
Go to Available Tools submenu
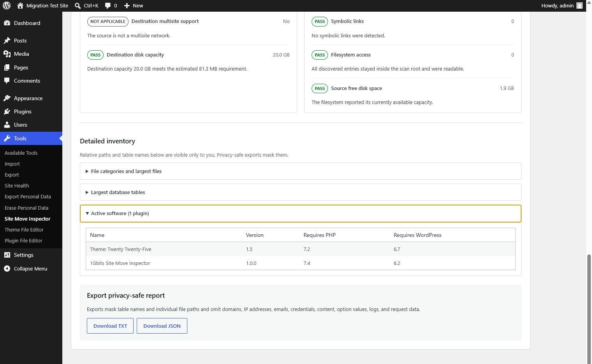(x=21, y=153)
